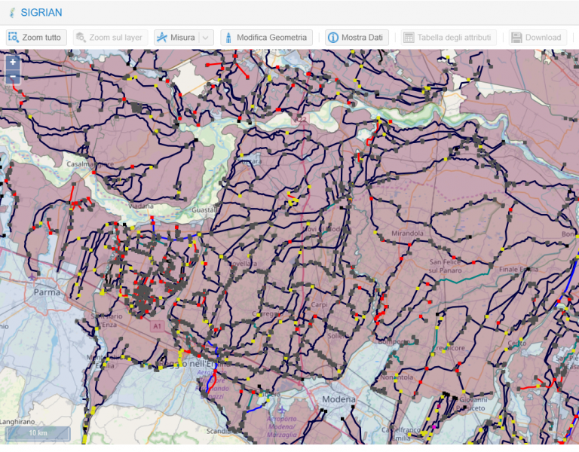Click the Carpi label on the map
This screenshot has height=452, width=579.
pos(319,305)
